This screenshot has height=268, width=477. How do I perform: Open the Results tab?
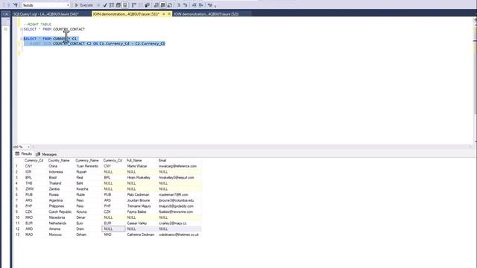23,154
